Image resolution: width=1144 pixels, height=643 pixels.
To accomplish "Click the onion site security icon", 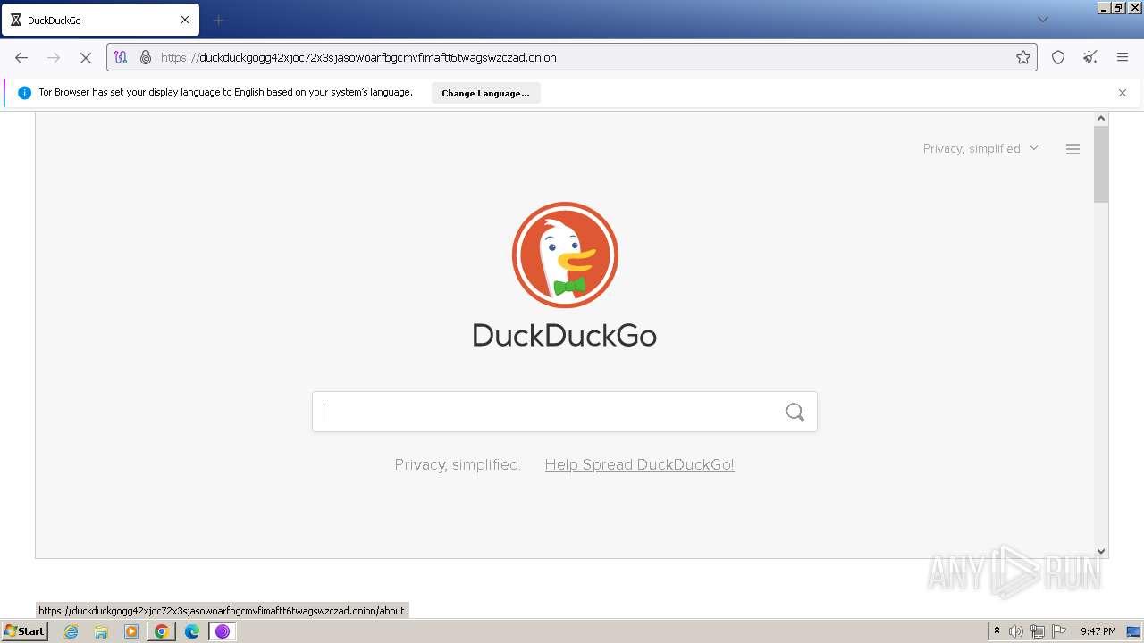I will coord(146,57).
